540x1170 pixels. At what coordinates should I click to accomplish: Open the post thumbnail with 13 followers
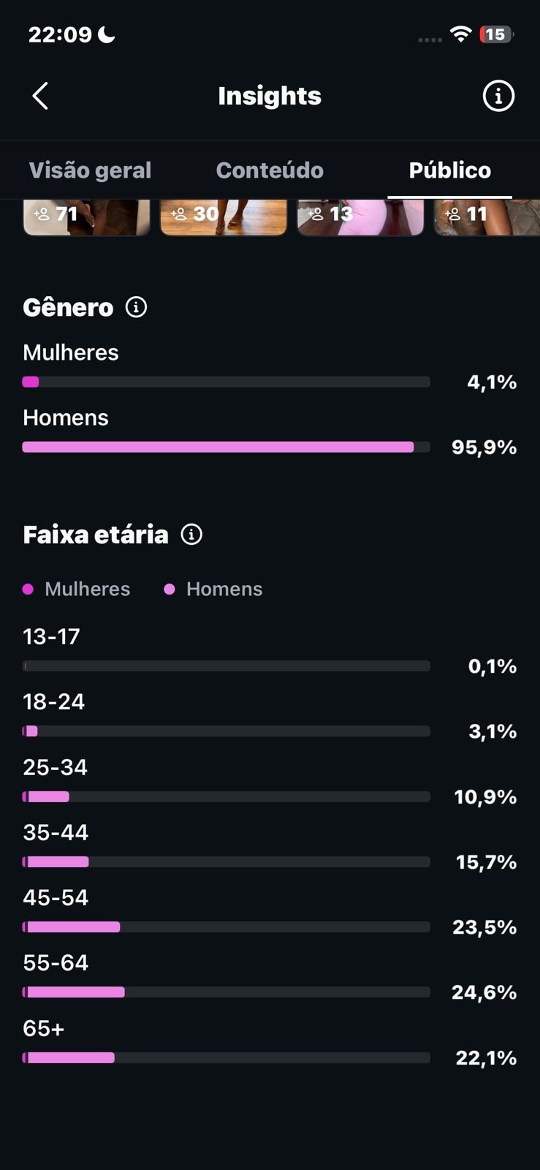360,217
